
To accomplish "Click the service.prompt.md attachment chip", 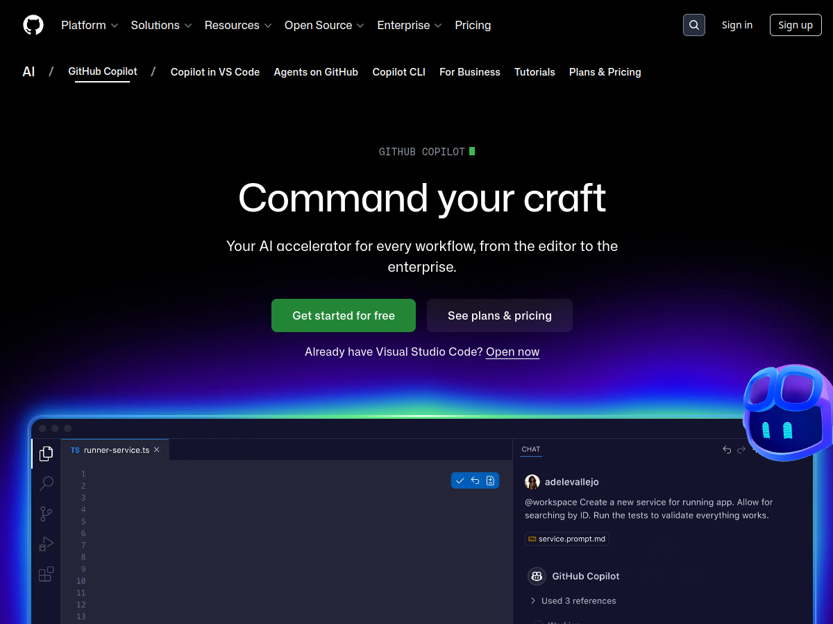I will click(567, 539).
